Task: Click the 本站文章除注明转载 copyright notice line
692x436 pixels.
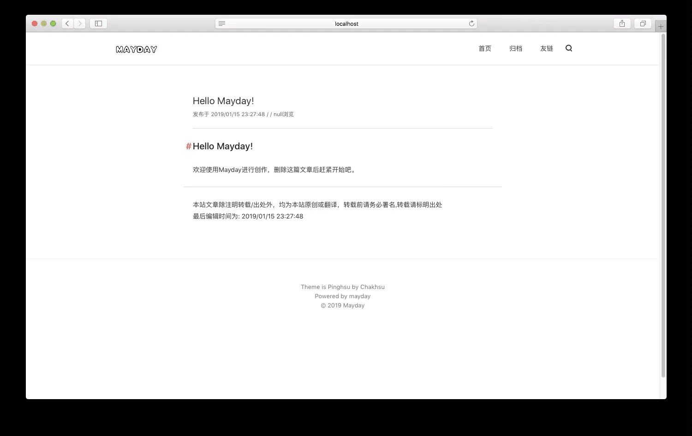Action: 317,205
